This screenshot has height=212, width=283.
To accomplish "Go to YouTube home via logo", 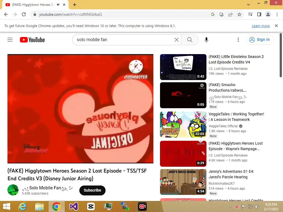I will coord(32,40).
